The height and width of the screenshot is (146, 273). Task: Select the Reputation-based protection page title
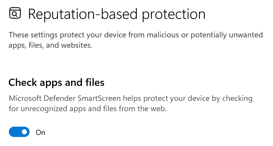point(117,14)
